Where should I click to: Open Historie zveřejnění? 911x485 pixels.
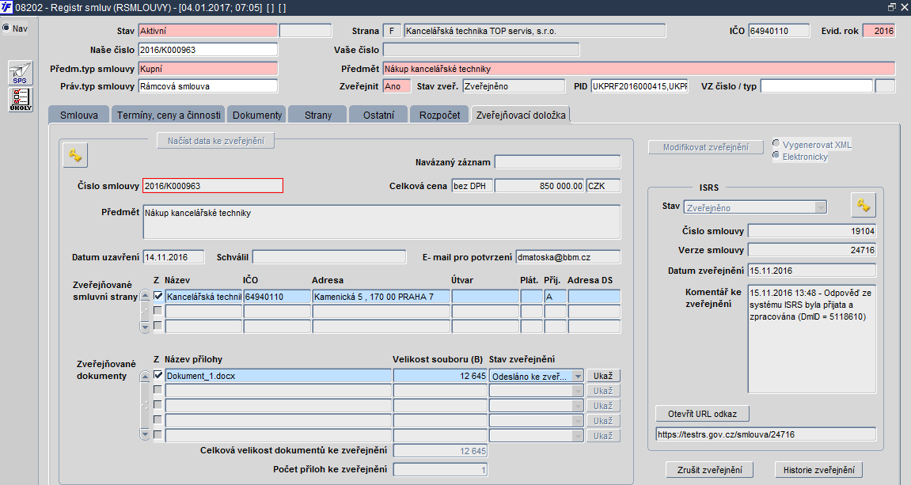819,470
